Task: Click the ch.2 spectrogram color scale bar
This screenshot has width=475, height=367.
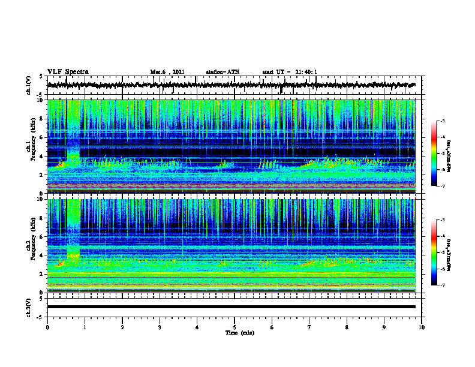Action: 434,252
